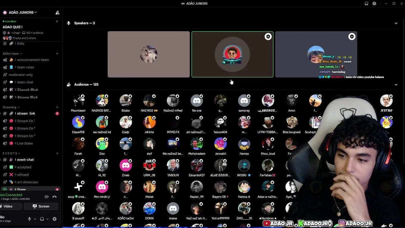Dismiss the ADAO QUIZ Live Now banner
Image resolution: width=405 pixels, height=228 pixels.
click(57, 22)
